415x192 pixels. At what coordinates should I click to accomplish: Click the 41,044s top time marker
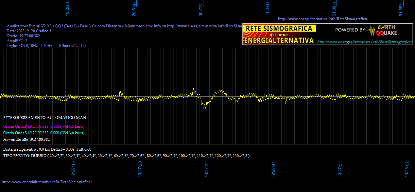coord(268,8)
